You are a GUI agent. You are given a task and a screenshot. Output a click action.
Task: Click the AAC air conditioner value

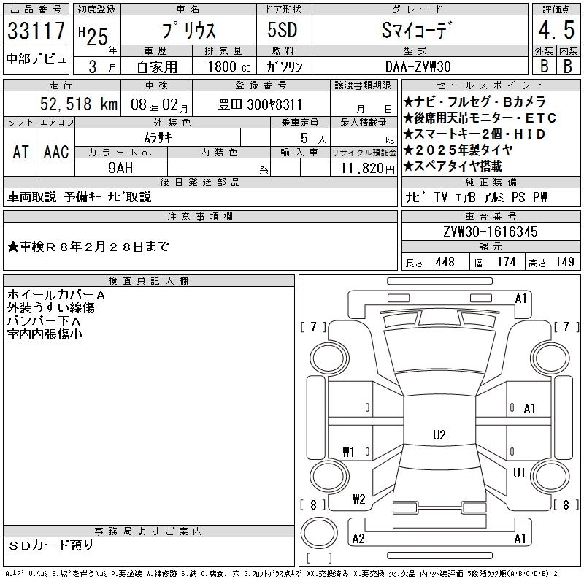tap(56, 152)
